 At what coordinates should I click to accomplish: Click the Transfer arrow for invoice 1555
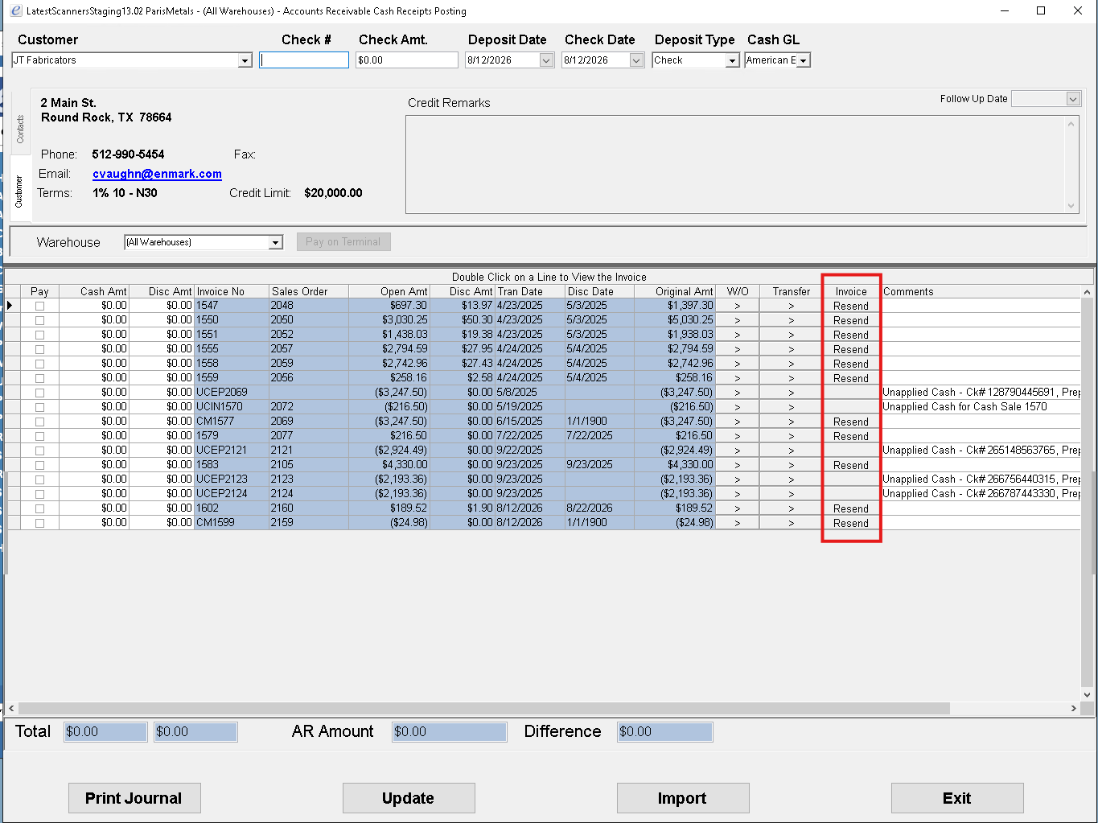coord(792,349)
